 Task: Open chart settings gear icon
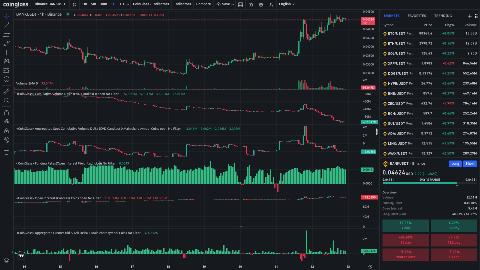tap(261, 4)
